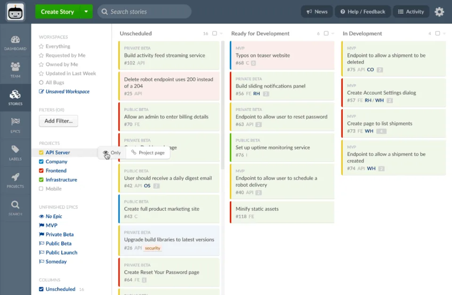Viewport: 452px width, 295px height.
Task: Open story Typos on teaser website
Action: point(282,56)
